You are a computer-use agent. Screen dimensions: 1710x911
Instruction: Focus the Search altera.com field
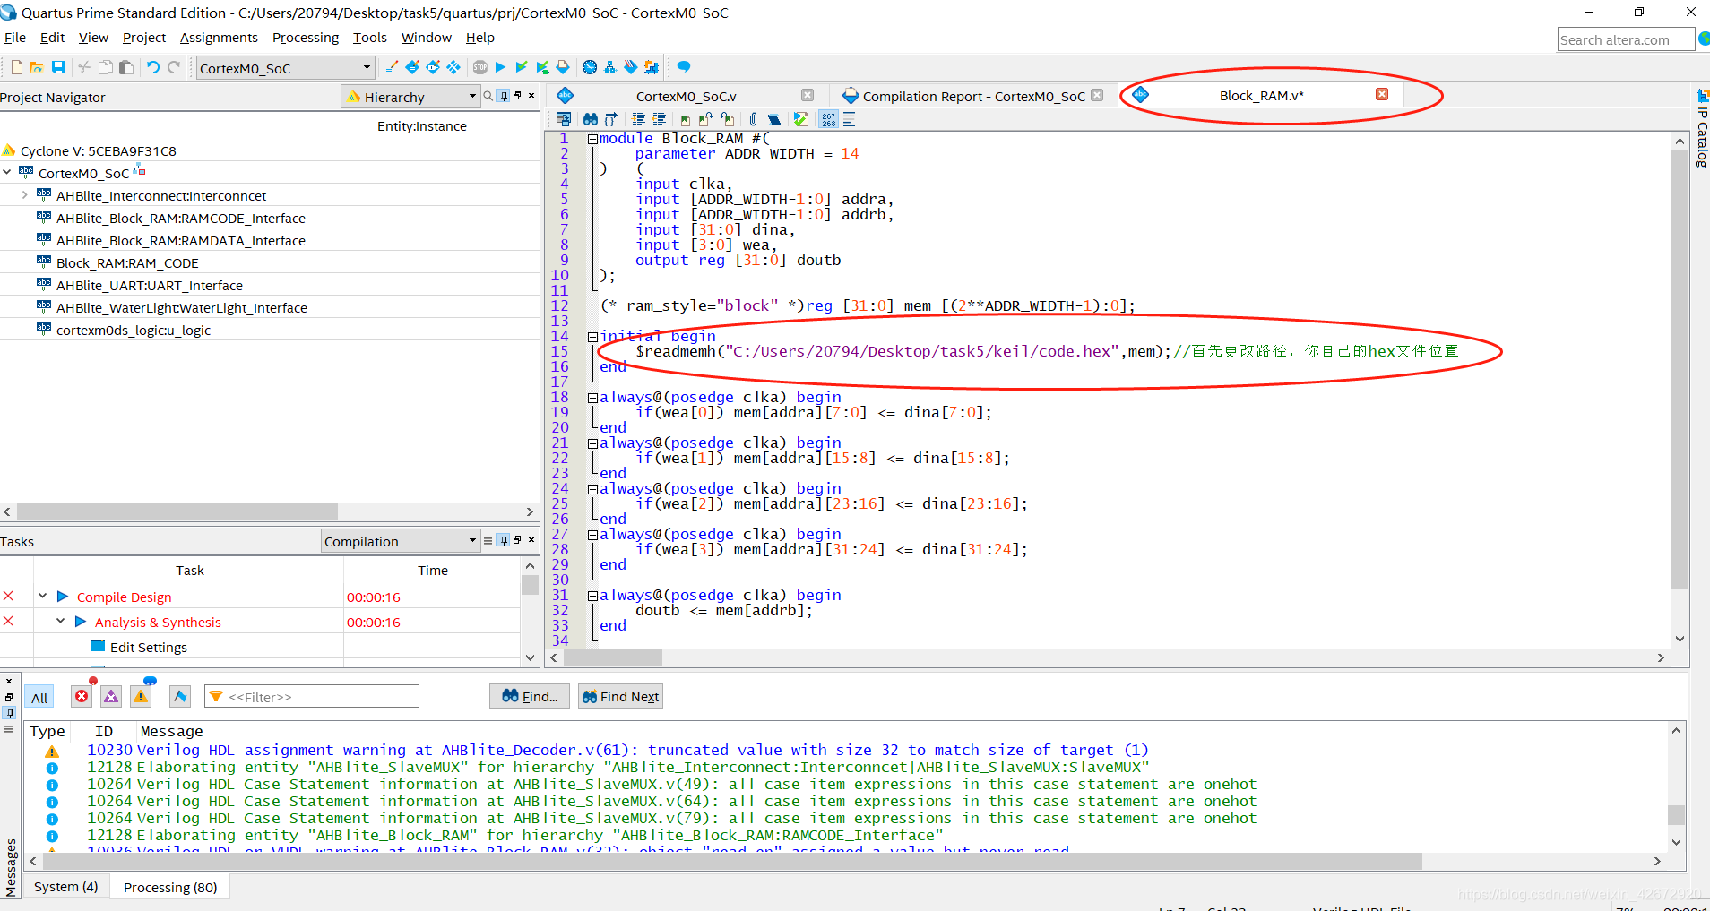click(1626, 39)
